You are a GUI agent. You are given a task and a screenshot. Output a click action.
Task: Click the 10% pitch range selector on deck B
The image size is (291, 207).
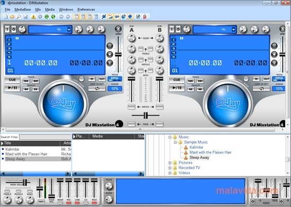(x=279, y=89)
